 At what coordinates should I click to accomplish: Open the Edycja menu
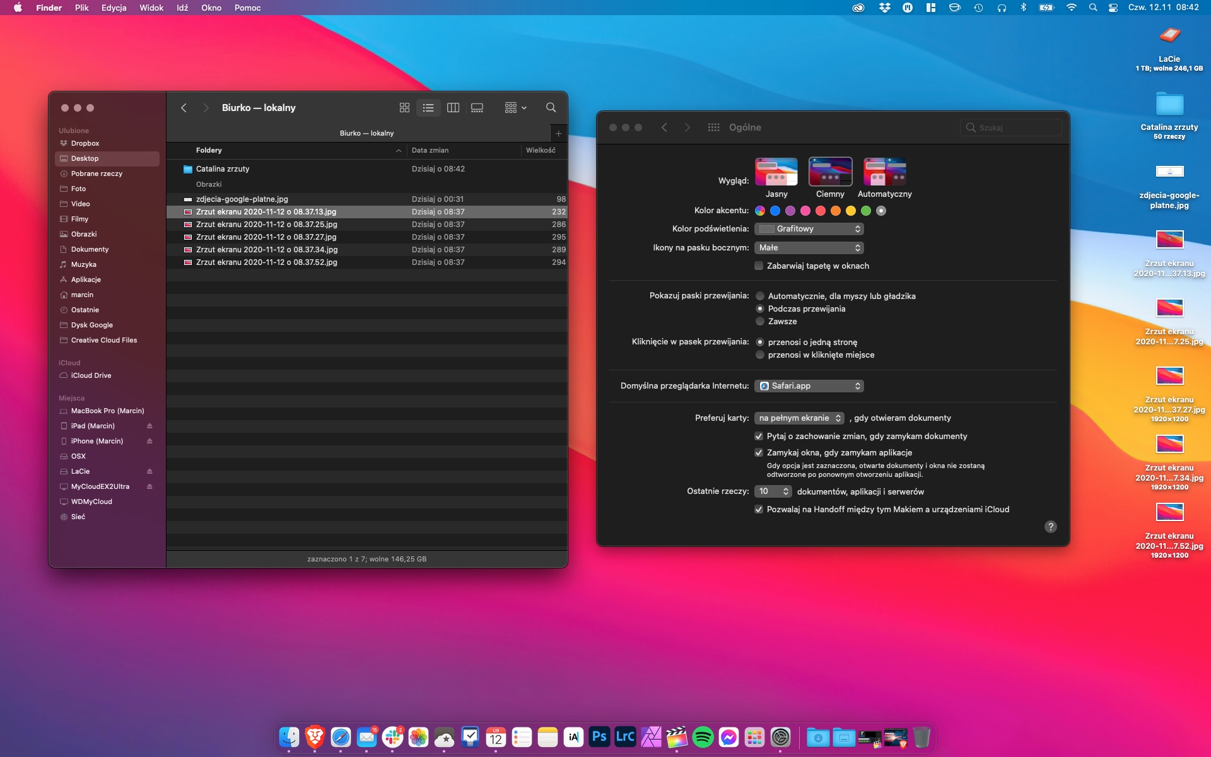pyautogui.click(x=114, y=8)
